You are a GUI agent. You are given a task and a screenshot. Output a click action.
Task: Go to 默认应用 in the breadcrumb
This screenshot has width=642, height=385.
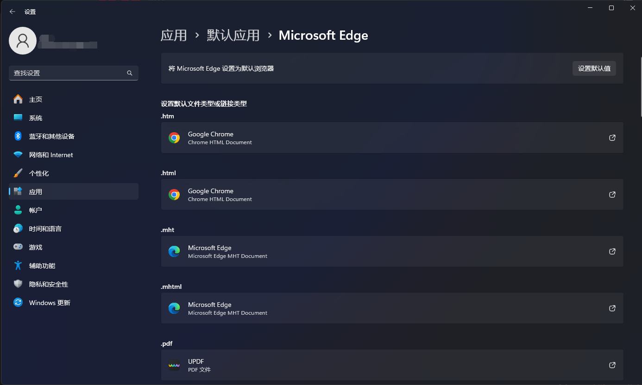233,36
